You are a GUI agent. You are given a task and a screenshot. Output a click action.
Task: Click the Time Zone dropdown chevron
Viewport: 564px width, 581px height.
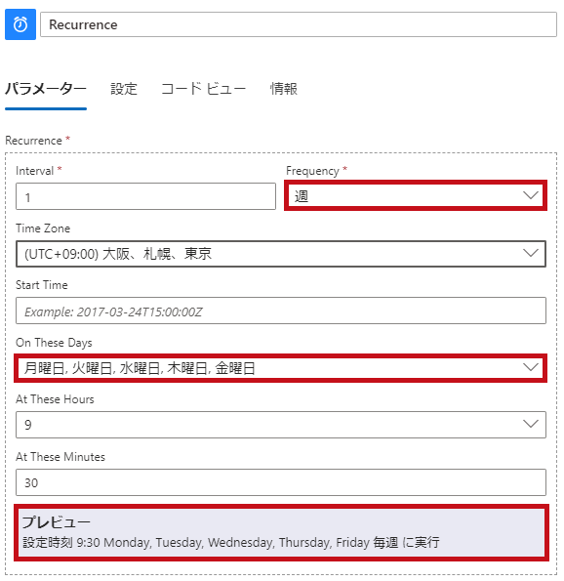coord(530,253)
